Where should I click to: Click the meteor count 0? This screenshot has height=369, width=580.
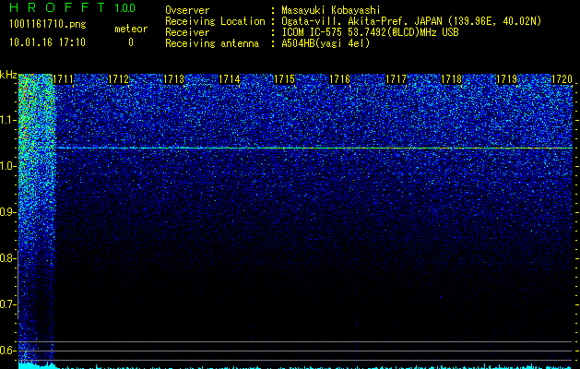(131, 42)
